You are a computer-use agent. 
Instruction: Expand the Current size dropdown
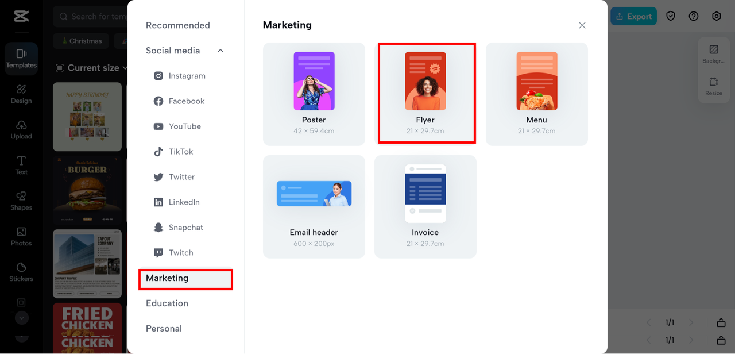91,68
